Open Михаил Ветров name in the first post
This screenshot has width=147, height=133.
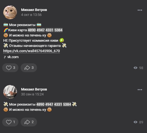[x=34, y=10]
